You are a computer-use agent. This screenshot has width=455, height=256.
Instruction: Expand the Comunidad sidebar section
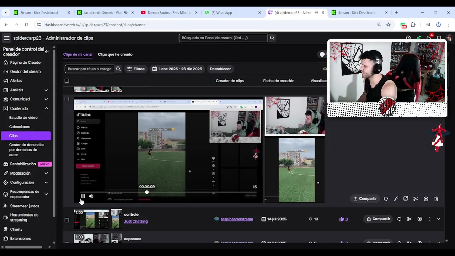pos(46,99)
